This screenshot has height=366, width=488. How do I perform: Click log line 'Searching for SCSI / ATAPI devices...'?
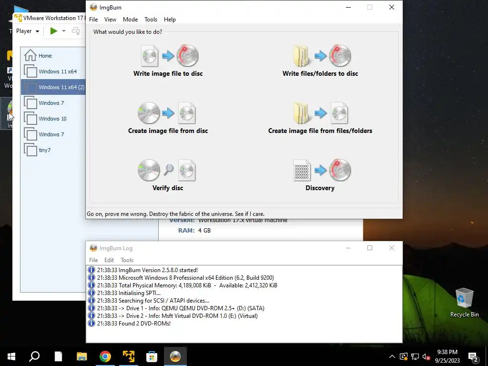(x=153, y=301)
